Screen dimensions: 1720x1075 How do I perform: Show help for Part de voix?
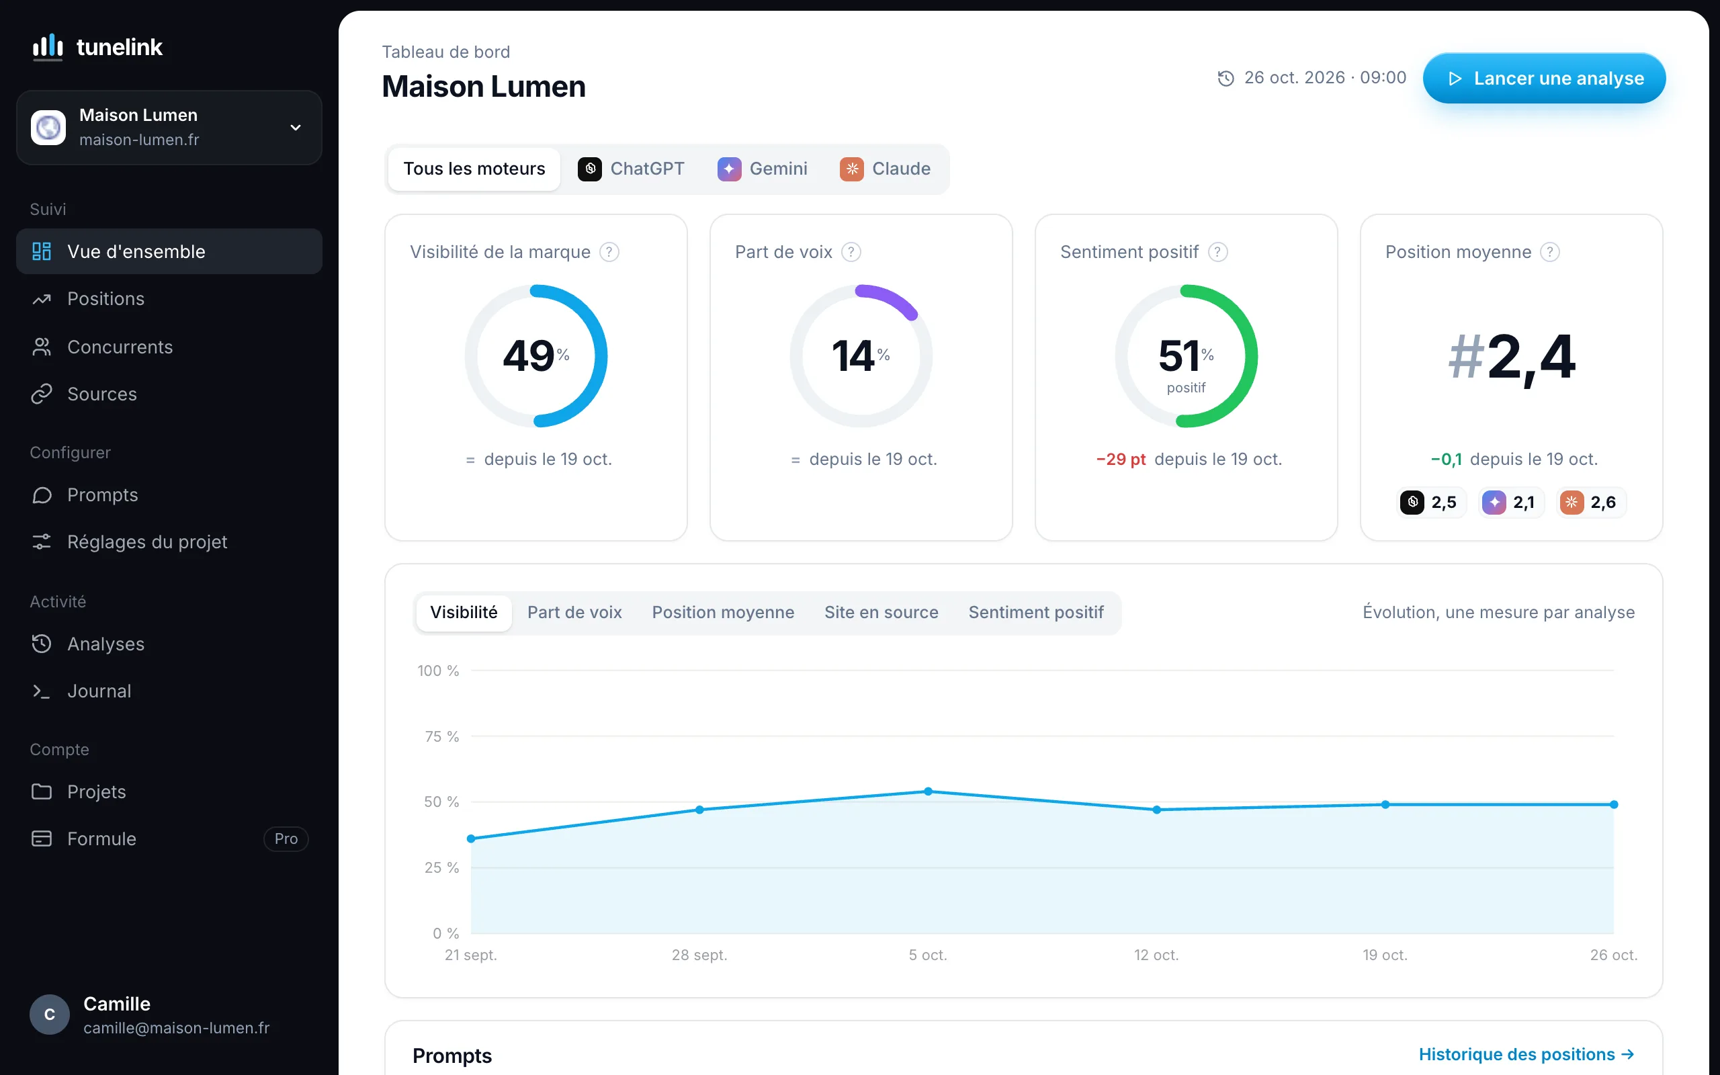click(x=851, y=252)
